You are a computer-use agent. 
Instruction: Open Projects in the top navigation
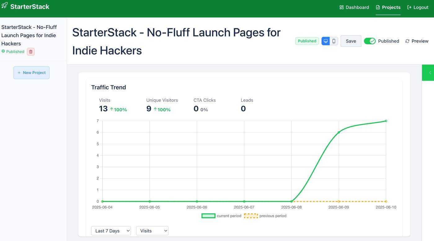tap(388, 7)
